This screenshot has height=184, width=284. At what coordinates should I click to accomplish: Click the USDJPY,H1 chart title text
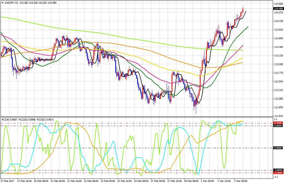(x=11, y=3)
